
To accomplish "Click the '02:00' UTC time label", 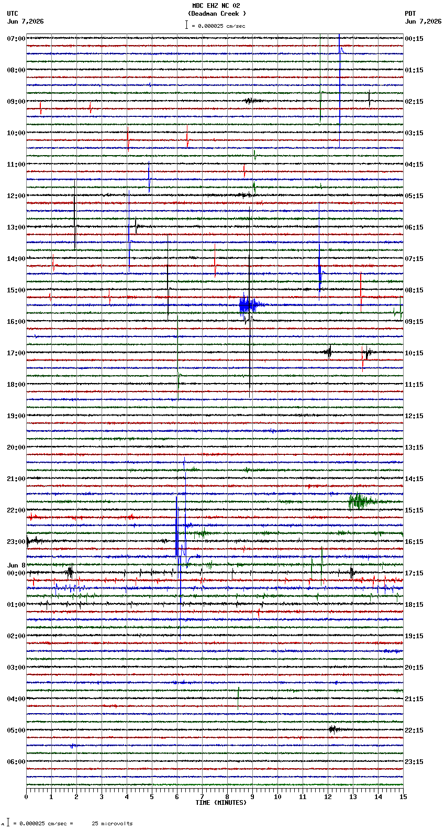I will [x=16, y=636].
